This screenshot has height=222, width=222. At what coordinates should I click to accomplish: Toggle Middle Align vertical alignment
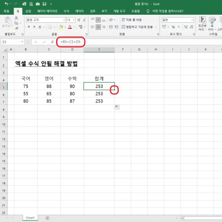[98, 20]
